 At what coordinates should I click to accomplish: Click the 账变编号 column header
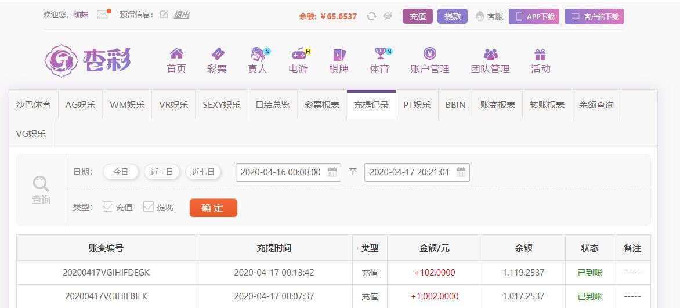click(x=106, y=248)
